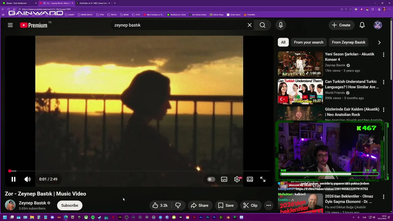Viewport: 393px width, 221px height.
Task: Open the Windows Start menu
Action: (5, 217)
